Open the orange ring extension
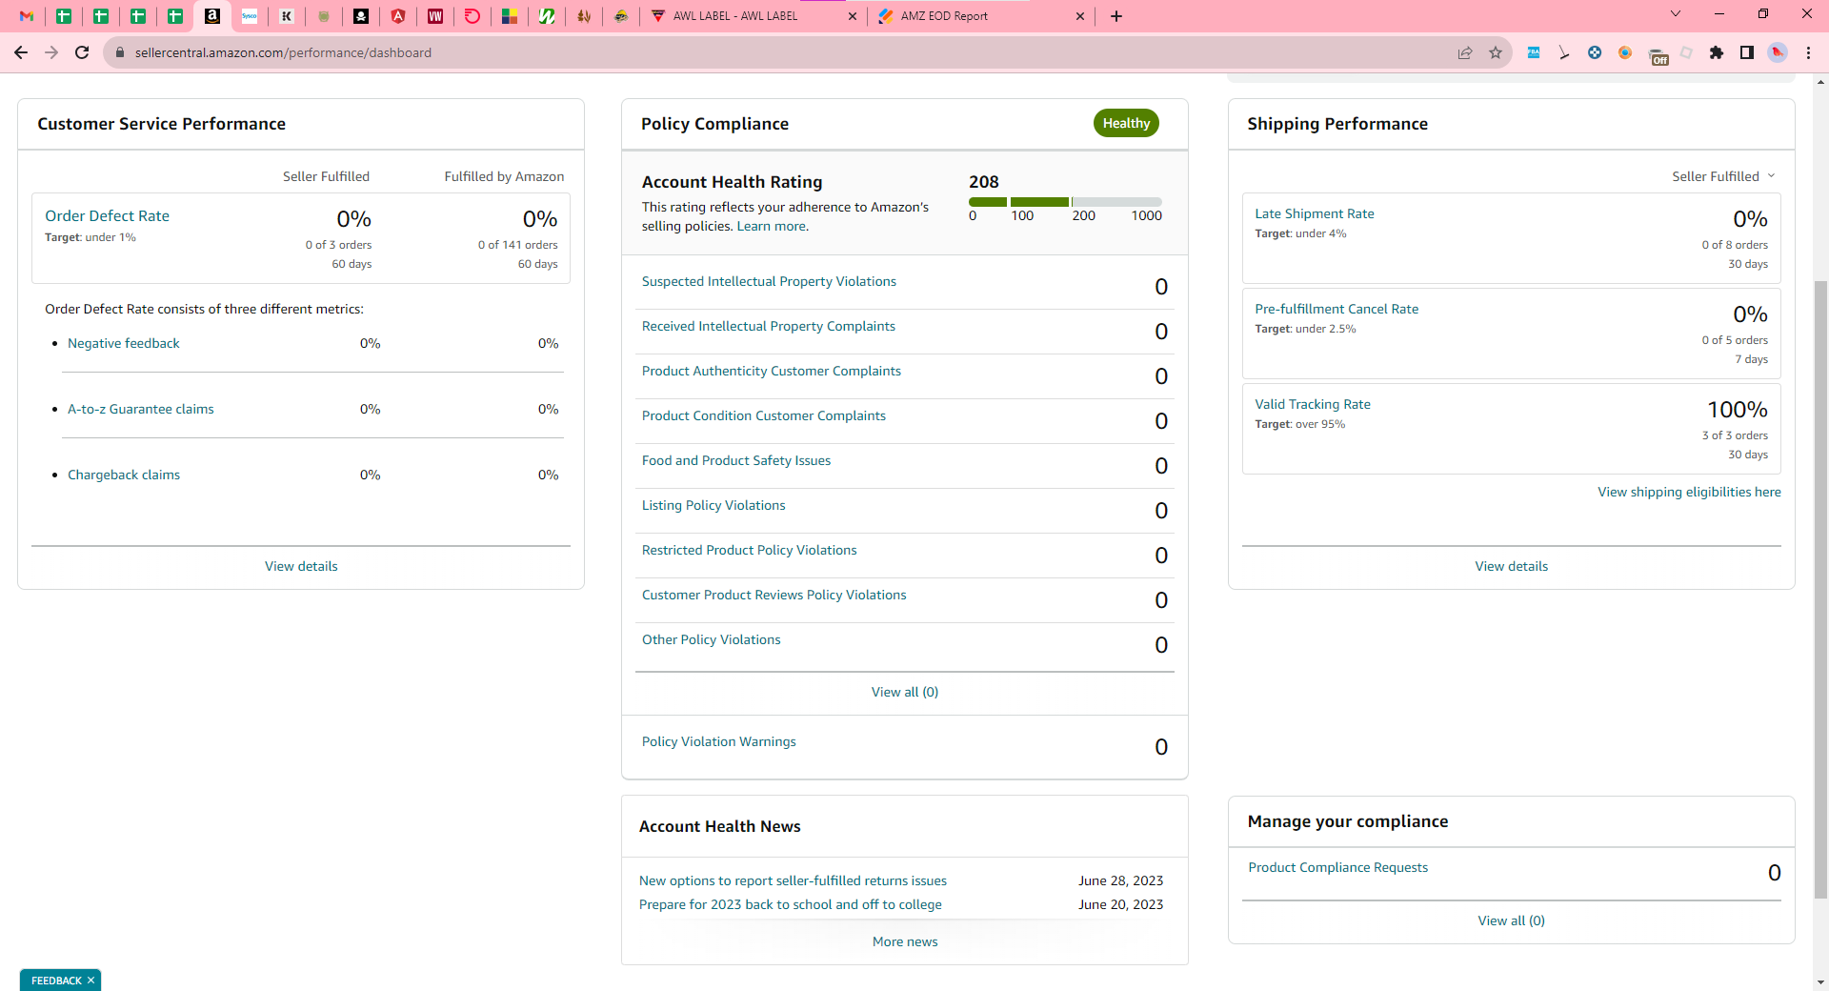The height and width of the screenshot is (991, 1829). click(x=1625, y=52)
